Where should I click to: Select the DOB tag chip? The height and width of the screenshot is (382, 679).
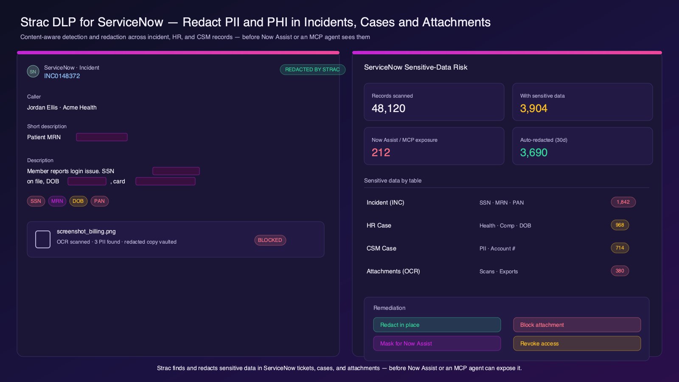(78, 201)
